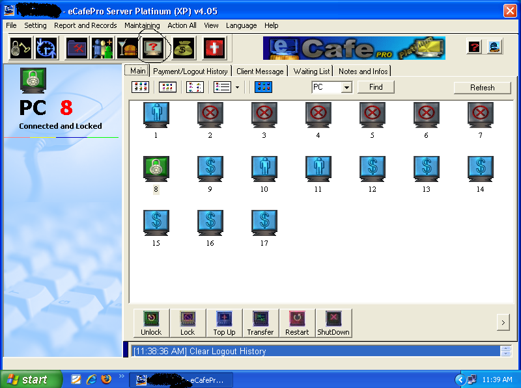Select PC 14 dollar icon
Screen dimensions: 521x388
point(481,169)
